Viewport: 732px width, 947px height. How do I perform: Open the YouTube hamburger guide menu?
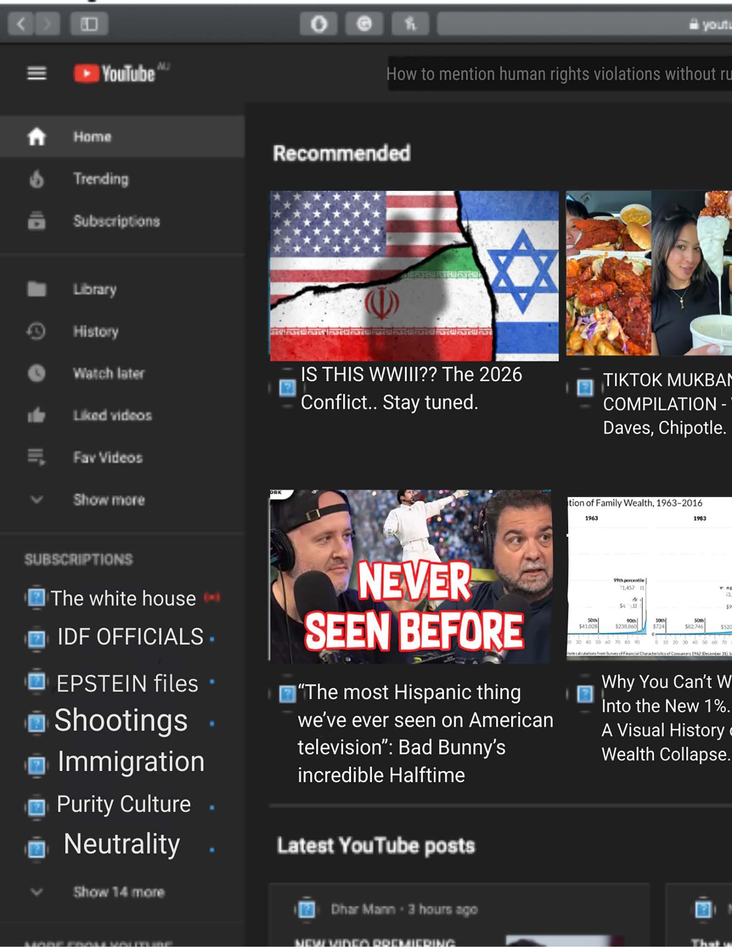[x=37, y=73]
